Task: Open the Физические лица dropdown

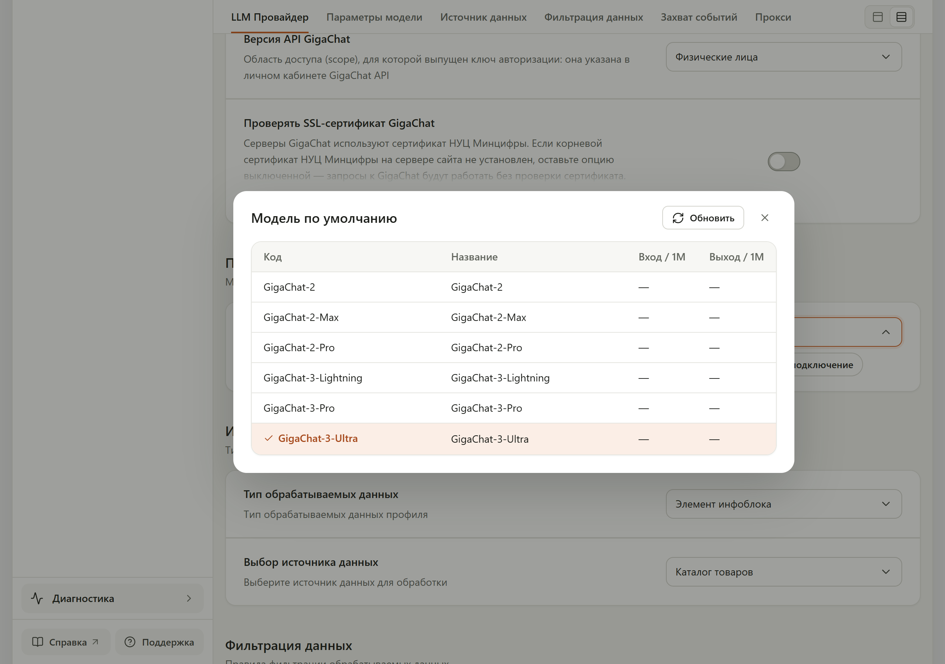Action: [784, 57]
